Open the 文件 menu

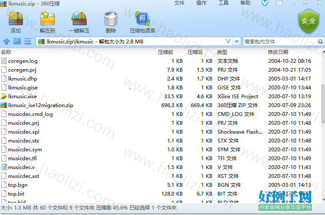pyautogui.click(x=179, y=3)
